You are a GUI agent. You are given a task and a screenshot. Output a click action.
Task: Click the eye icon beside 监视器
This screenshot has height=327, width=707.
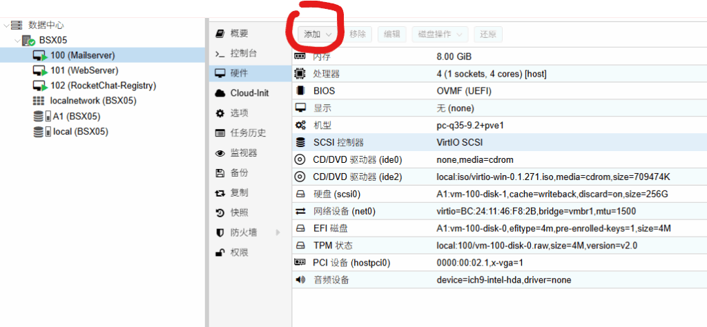click(x=220, y=153)
